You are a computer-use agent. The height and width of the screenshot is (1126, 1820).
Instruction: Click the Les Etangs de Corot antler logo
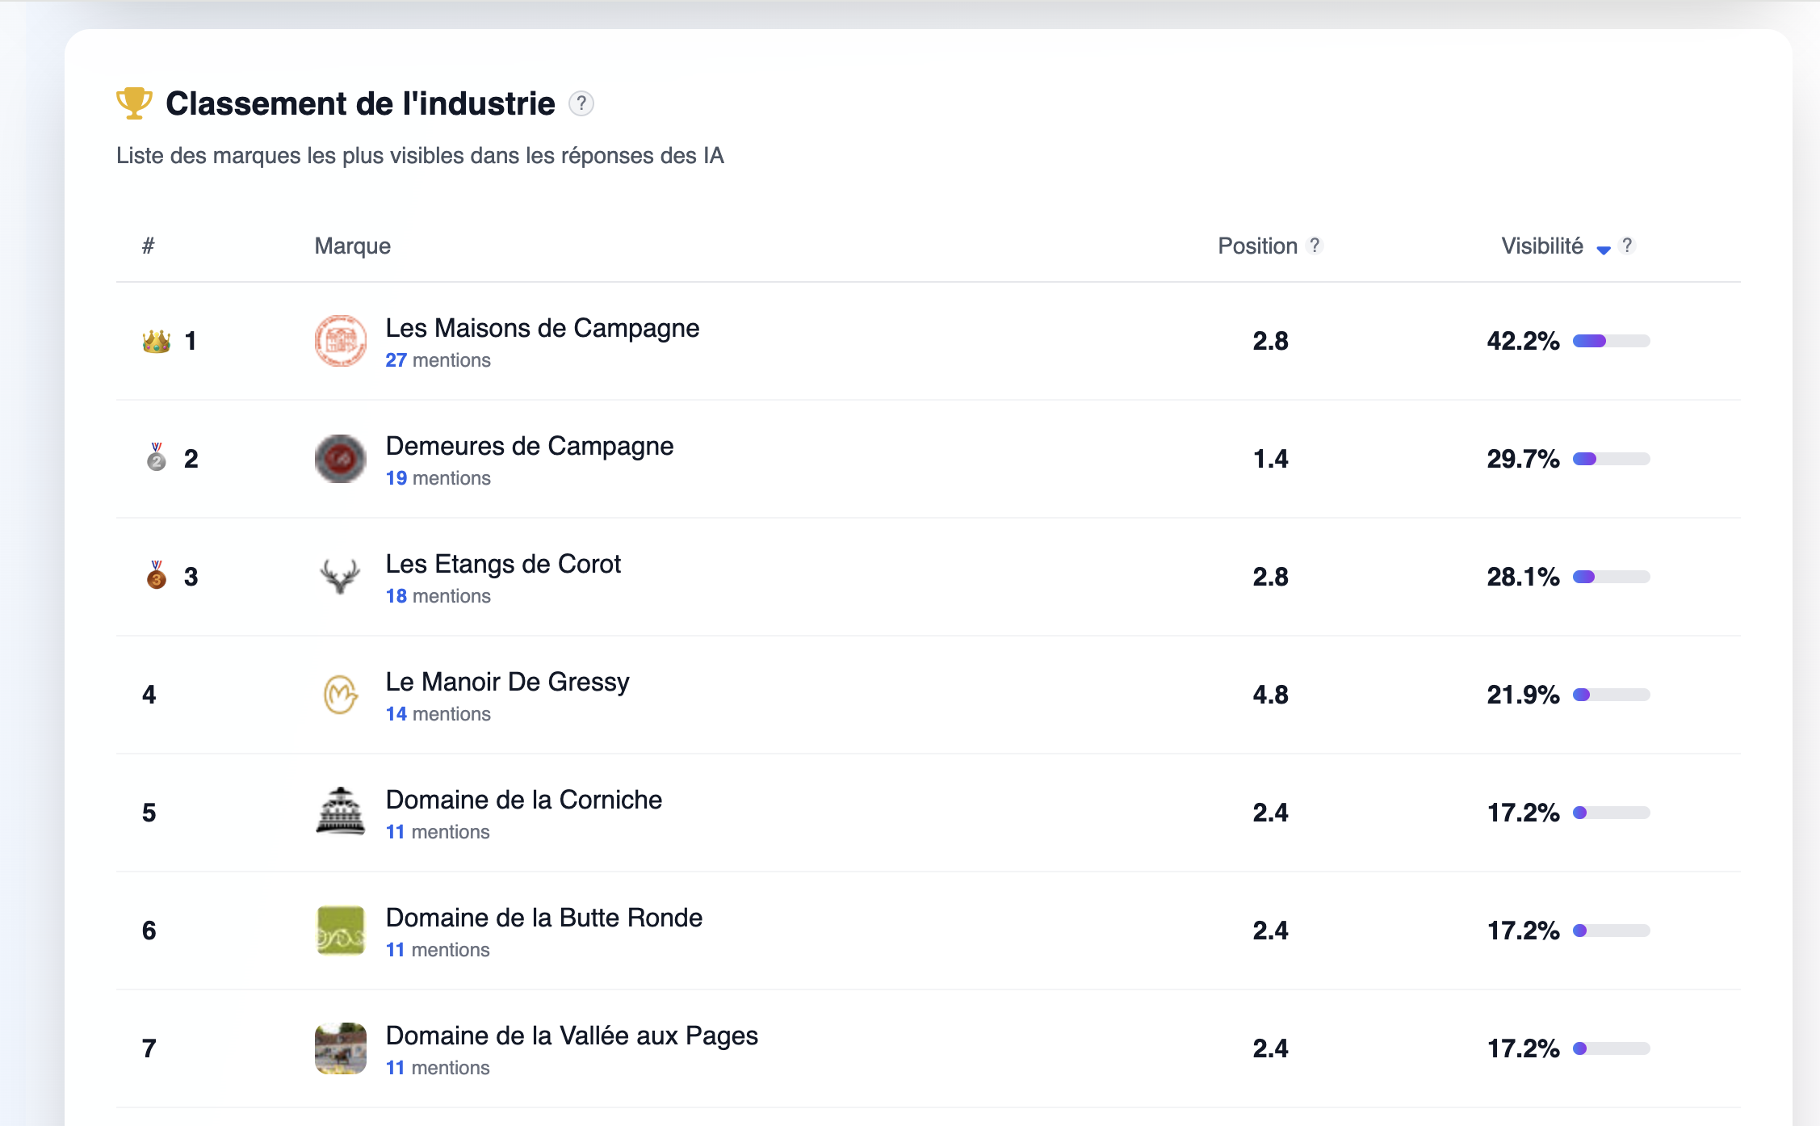tap(340, 577)
